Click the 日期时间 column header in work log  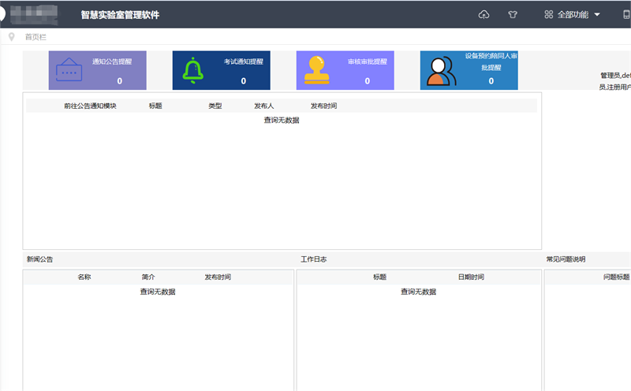pyautogui.click(x=471, y=277)
